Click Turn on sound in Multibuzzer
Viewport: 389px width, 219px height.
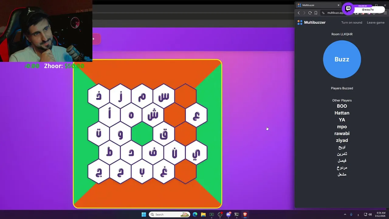[x=352, y=23]
